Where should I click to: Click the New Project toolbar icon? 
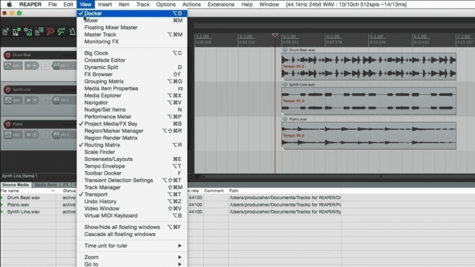pyautogui.click(x=5, y=32)
